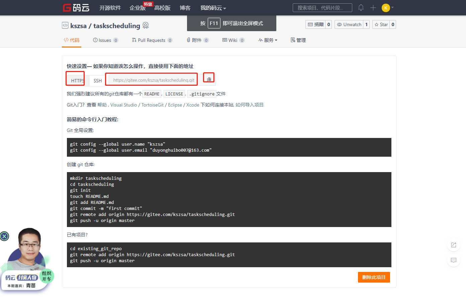Click 'cd existing_git_repo' command line
The width and height of the screenshot is (466, 297).
pyautogui.click(x=96, y=248)
